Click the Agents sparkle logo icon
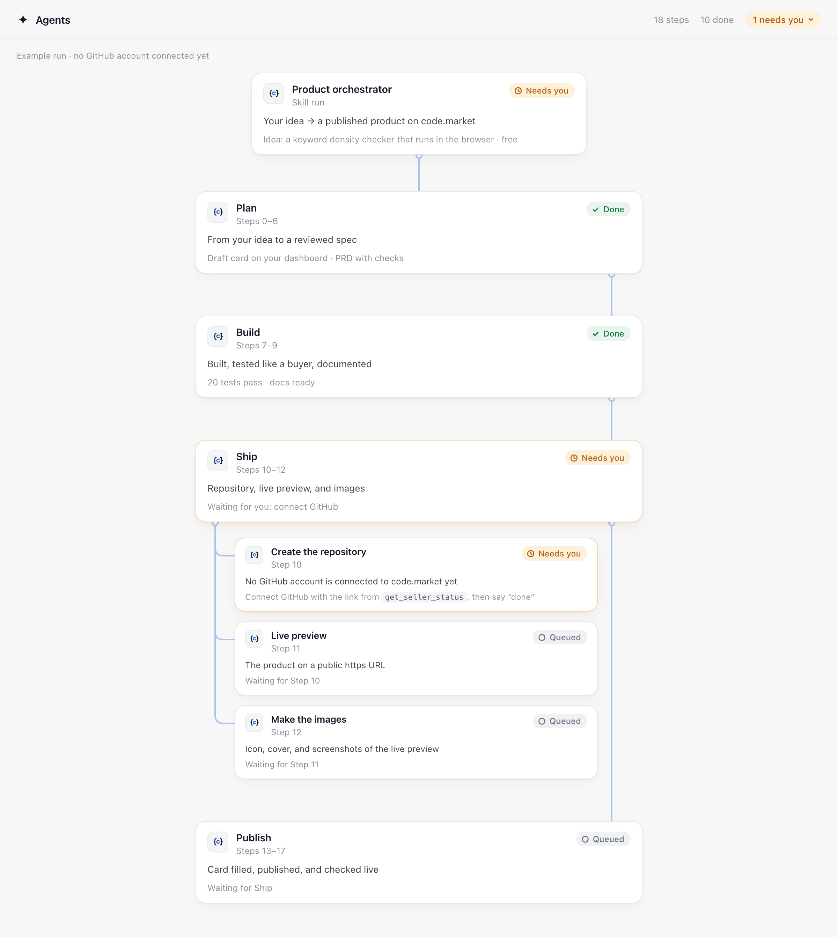838x937 pixels. [23, 20]
